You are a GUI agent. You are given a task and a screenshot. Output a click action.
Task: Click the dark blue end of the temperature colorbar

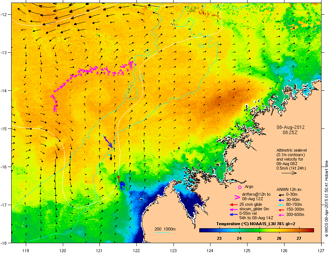pyautogui.click(x=203, y=230)
